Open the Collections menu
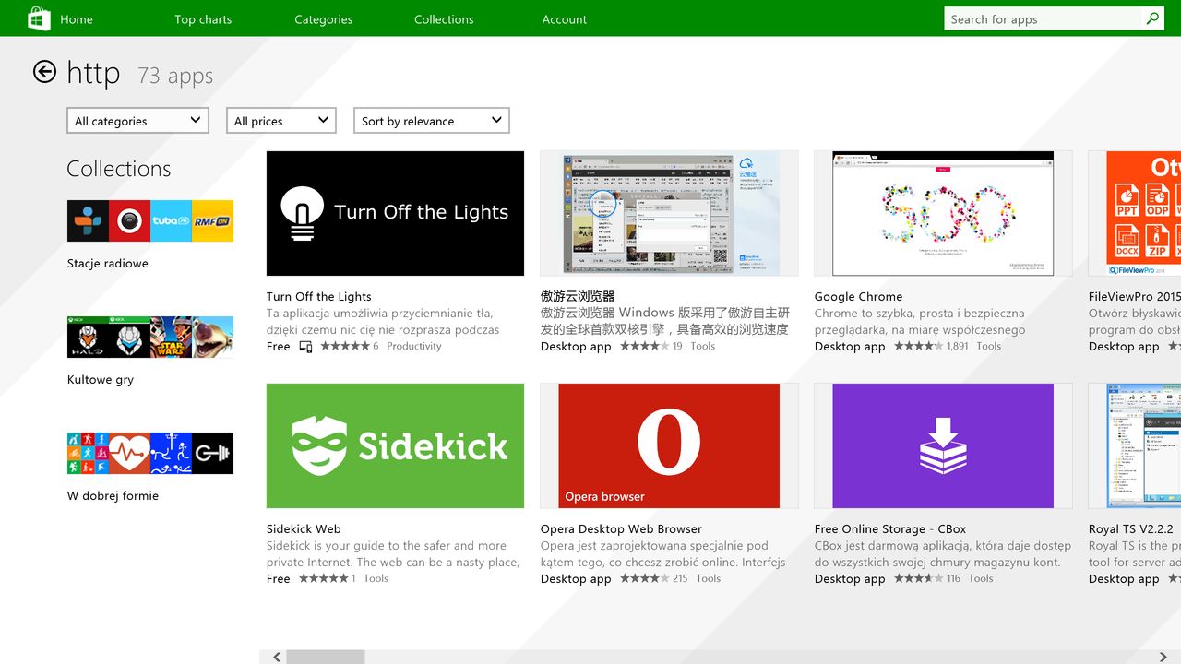Screen dimensions: 1181x664 tap(444, 19)
